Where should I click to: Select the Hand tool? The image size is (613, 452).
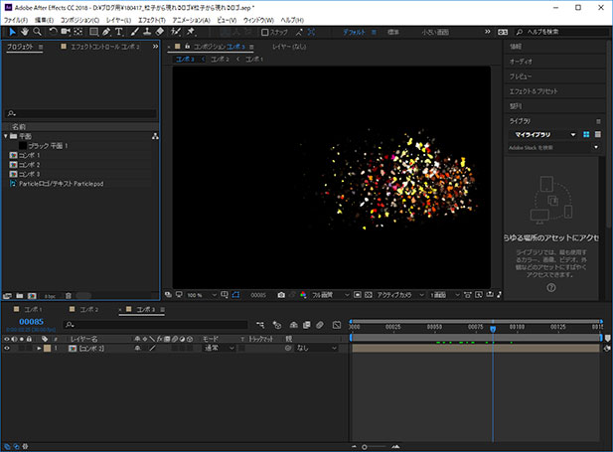click(x=24, y=32)
